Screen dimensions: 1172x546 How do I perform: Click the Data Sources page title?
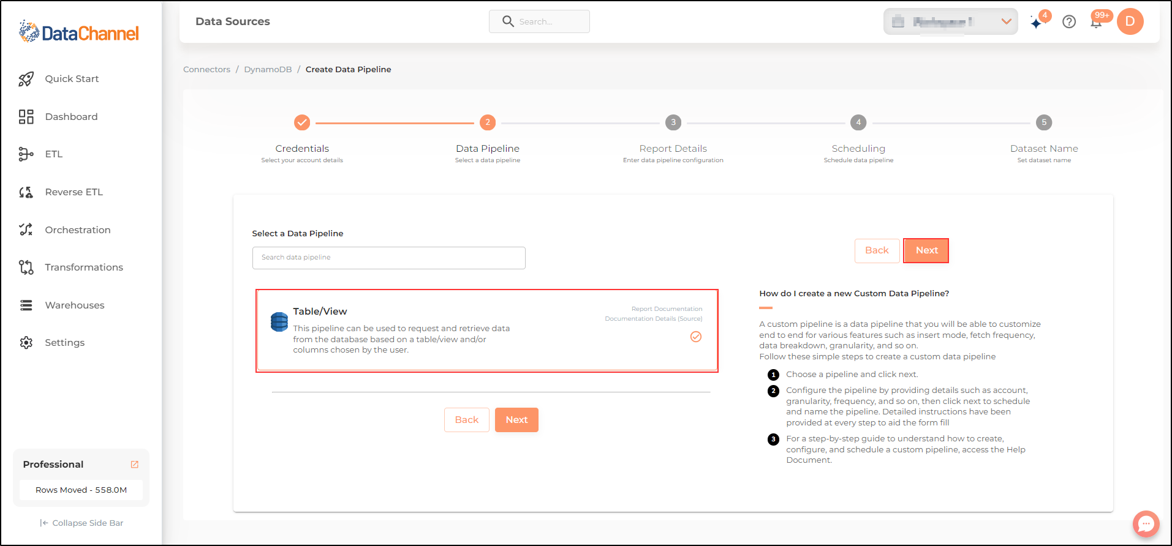pyautogui.click(x=233, y=21)
